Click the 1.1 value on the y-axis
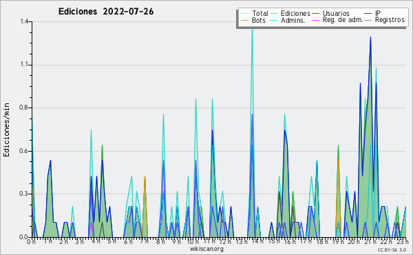The width and height of the screenshot is (413, 255). point(24,65)
